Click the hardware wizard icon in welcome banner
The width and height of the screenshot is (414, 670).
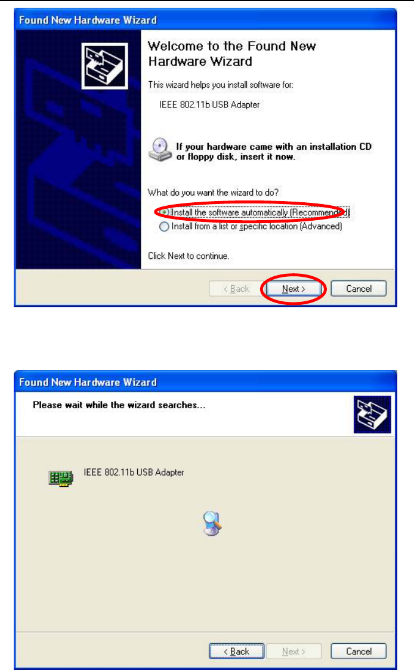click(x=104, y=66)
